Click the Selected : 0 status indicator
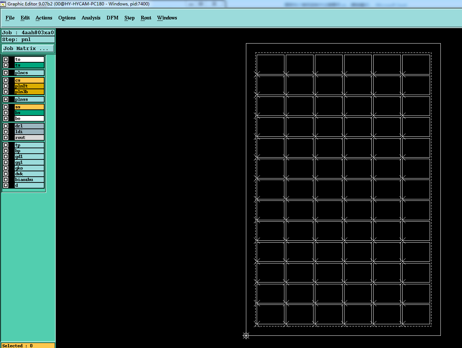This screenshot has height=348, width=462. [x=28, y=345]
